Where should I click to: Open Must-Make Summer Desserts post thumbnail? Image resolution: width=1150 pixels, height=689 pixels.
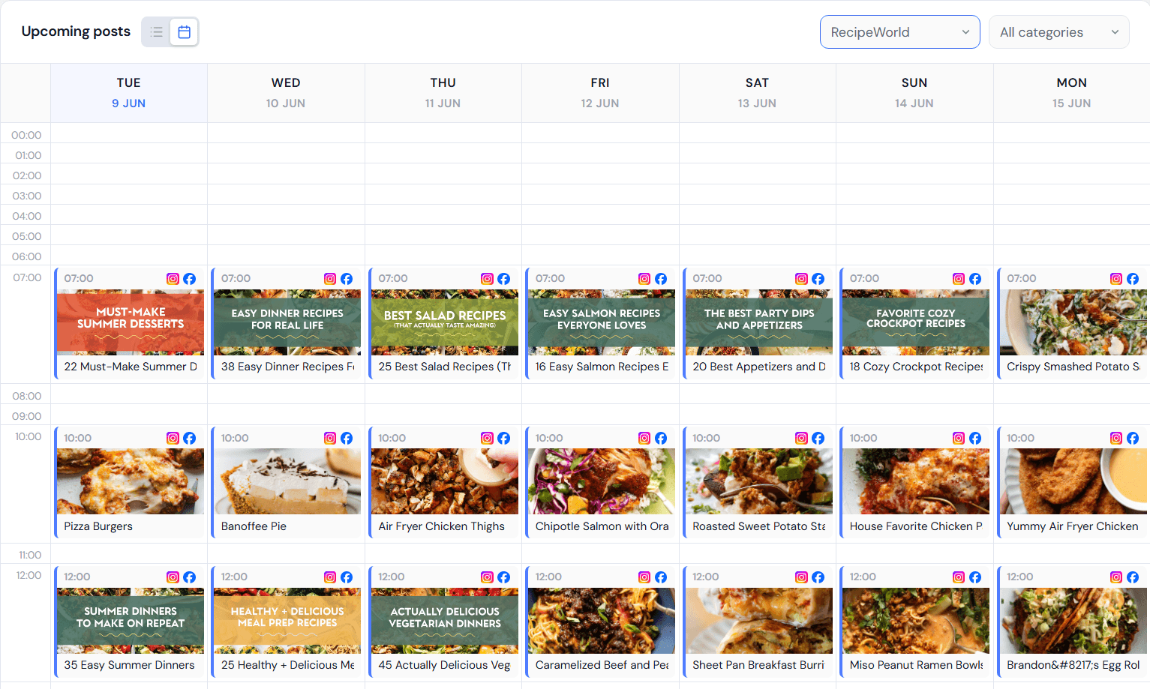pos(131,322)
